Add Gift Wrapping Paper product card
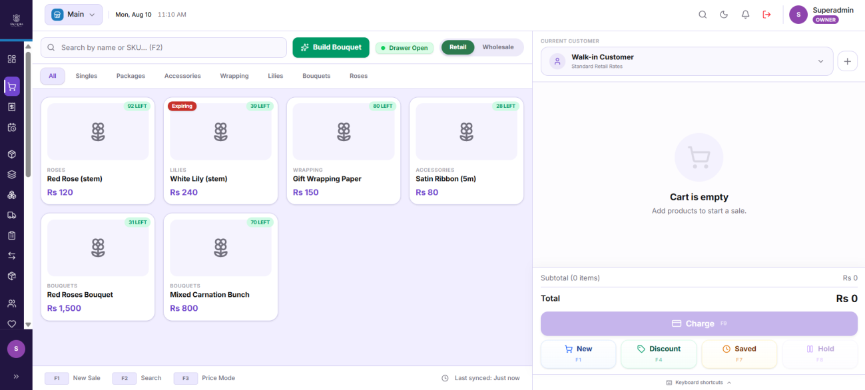The height and width of the screenshot is (390, 865). click(344, 151)
